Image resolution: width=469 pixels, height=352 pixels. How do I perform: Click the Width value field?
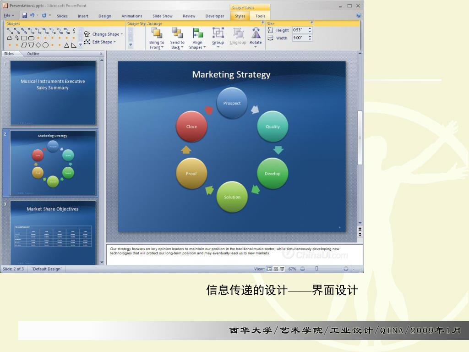click(x=300, y=38)
